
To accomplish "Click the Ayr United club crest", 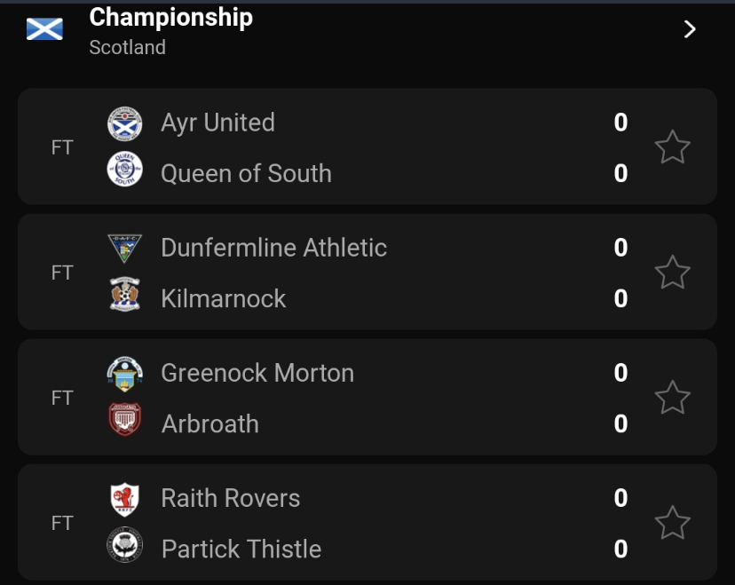I will [x=125, y=123].
